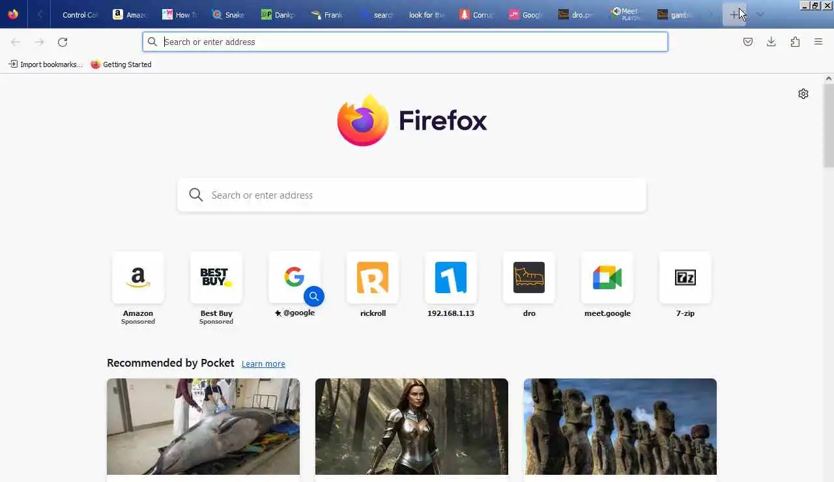Open the Extensions puzzle icon
The height and width of the screenshot is (482, 834).
tap(795, 42)
